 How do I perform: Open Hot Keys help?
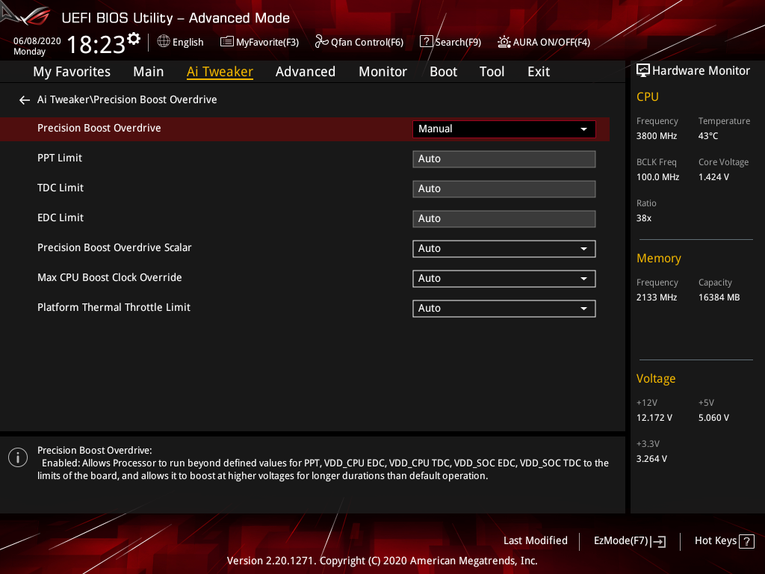click(x=725, y=541)
